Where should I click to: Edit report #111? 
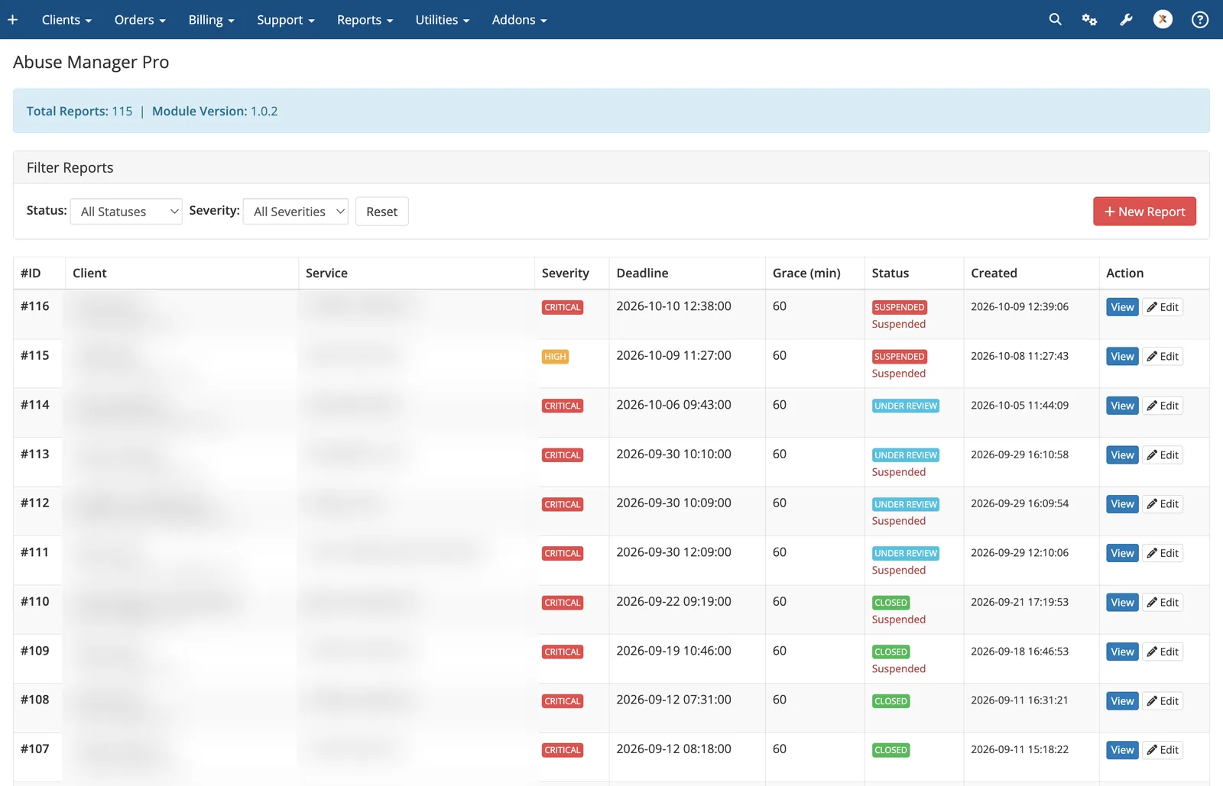coord(1163,553)
